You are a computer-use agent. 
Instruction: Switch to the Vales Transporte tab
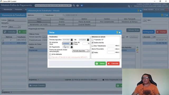(130, 19)
